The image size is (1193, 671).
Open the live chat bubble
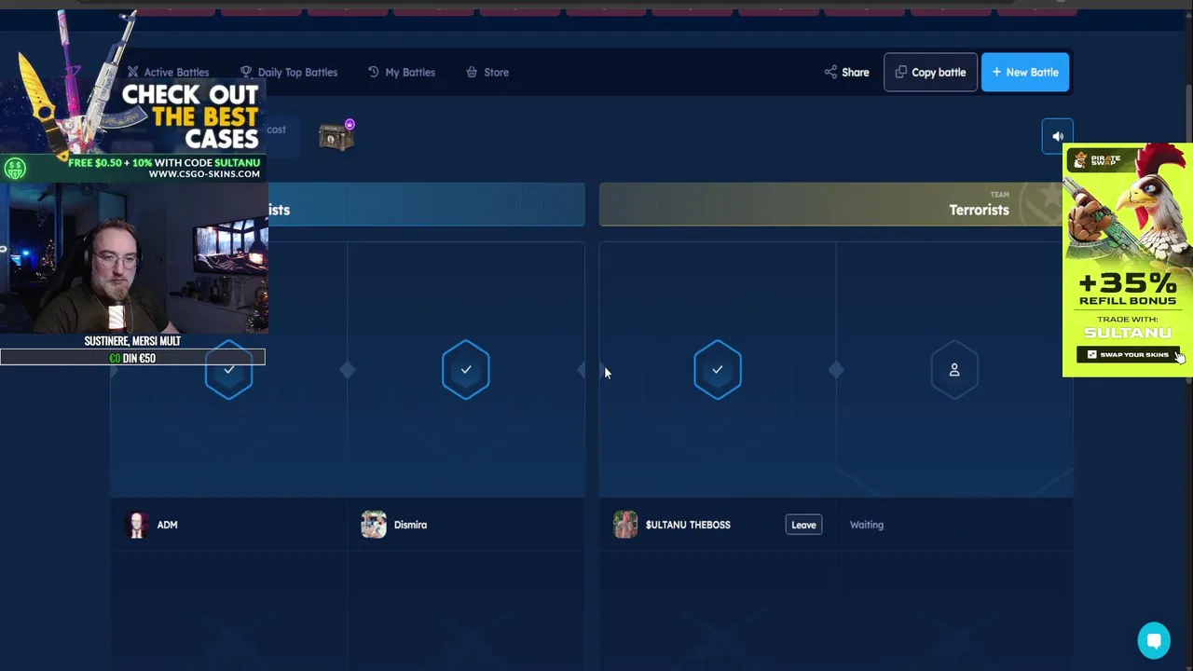point(1154,640)
